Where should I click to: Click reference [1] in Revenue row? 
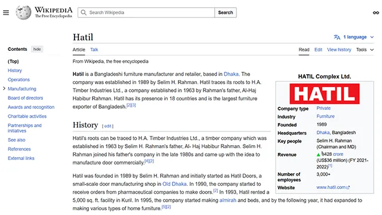pos(330,165)
